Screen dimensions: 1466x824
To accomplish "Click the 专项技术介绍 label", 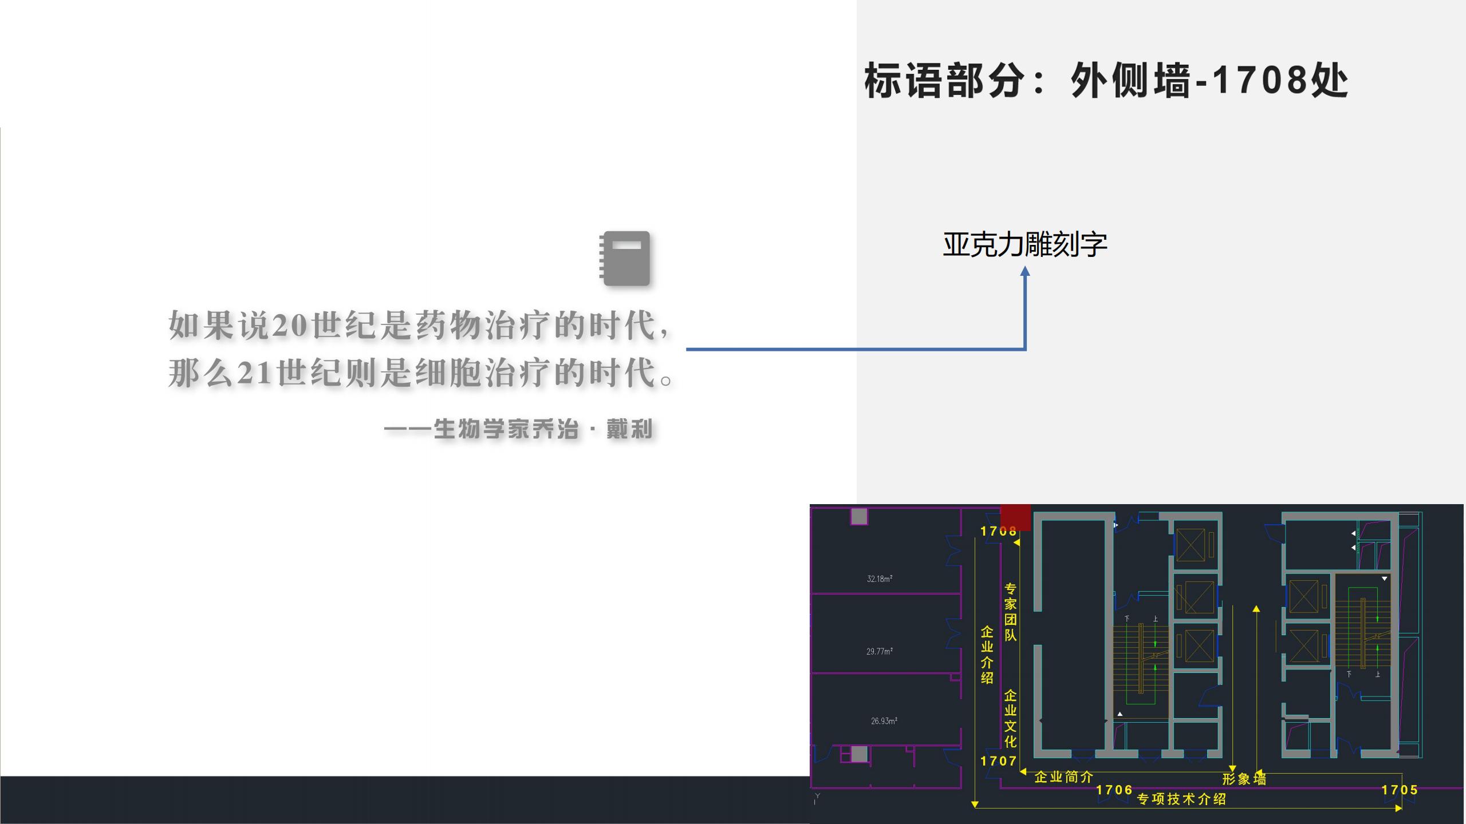I will click(x=1181, y=799).
